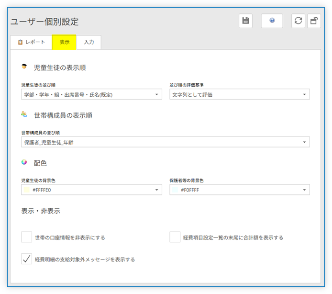Open the 児童生徒の並び順 dropdown

[91, 94]
